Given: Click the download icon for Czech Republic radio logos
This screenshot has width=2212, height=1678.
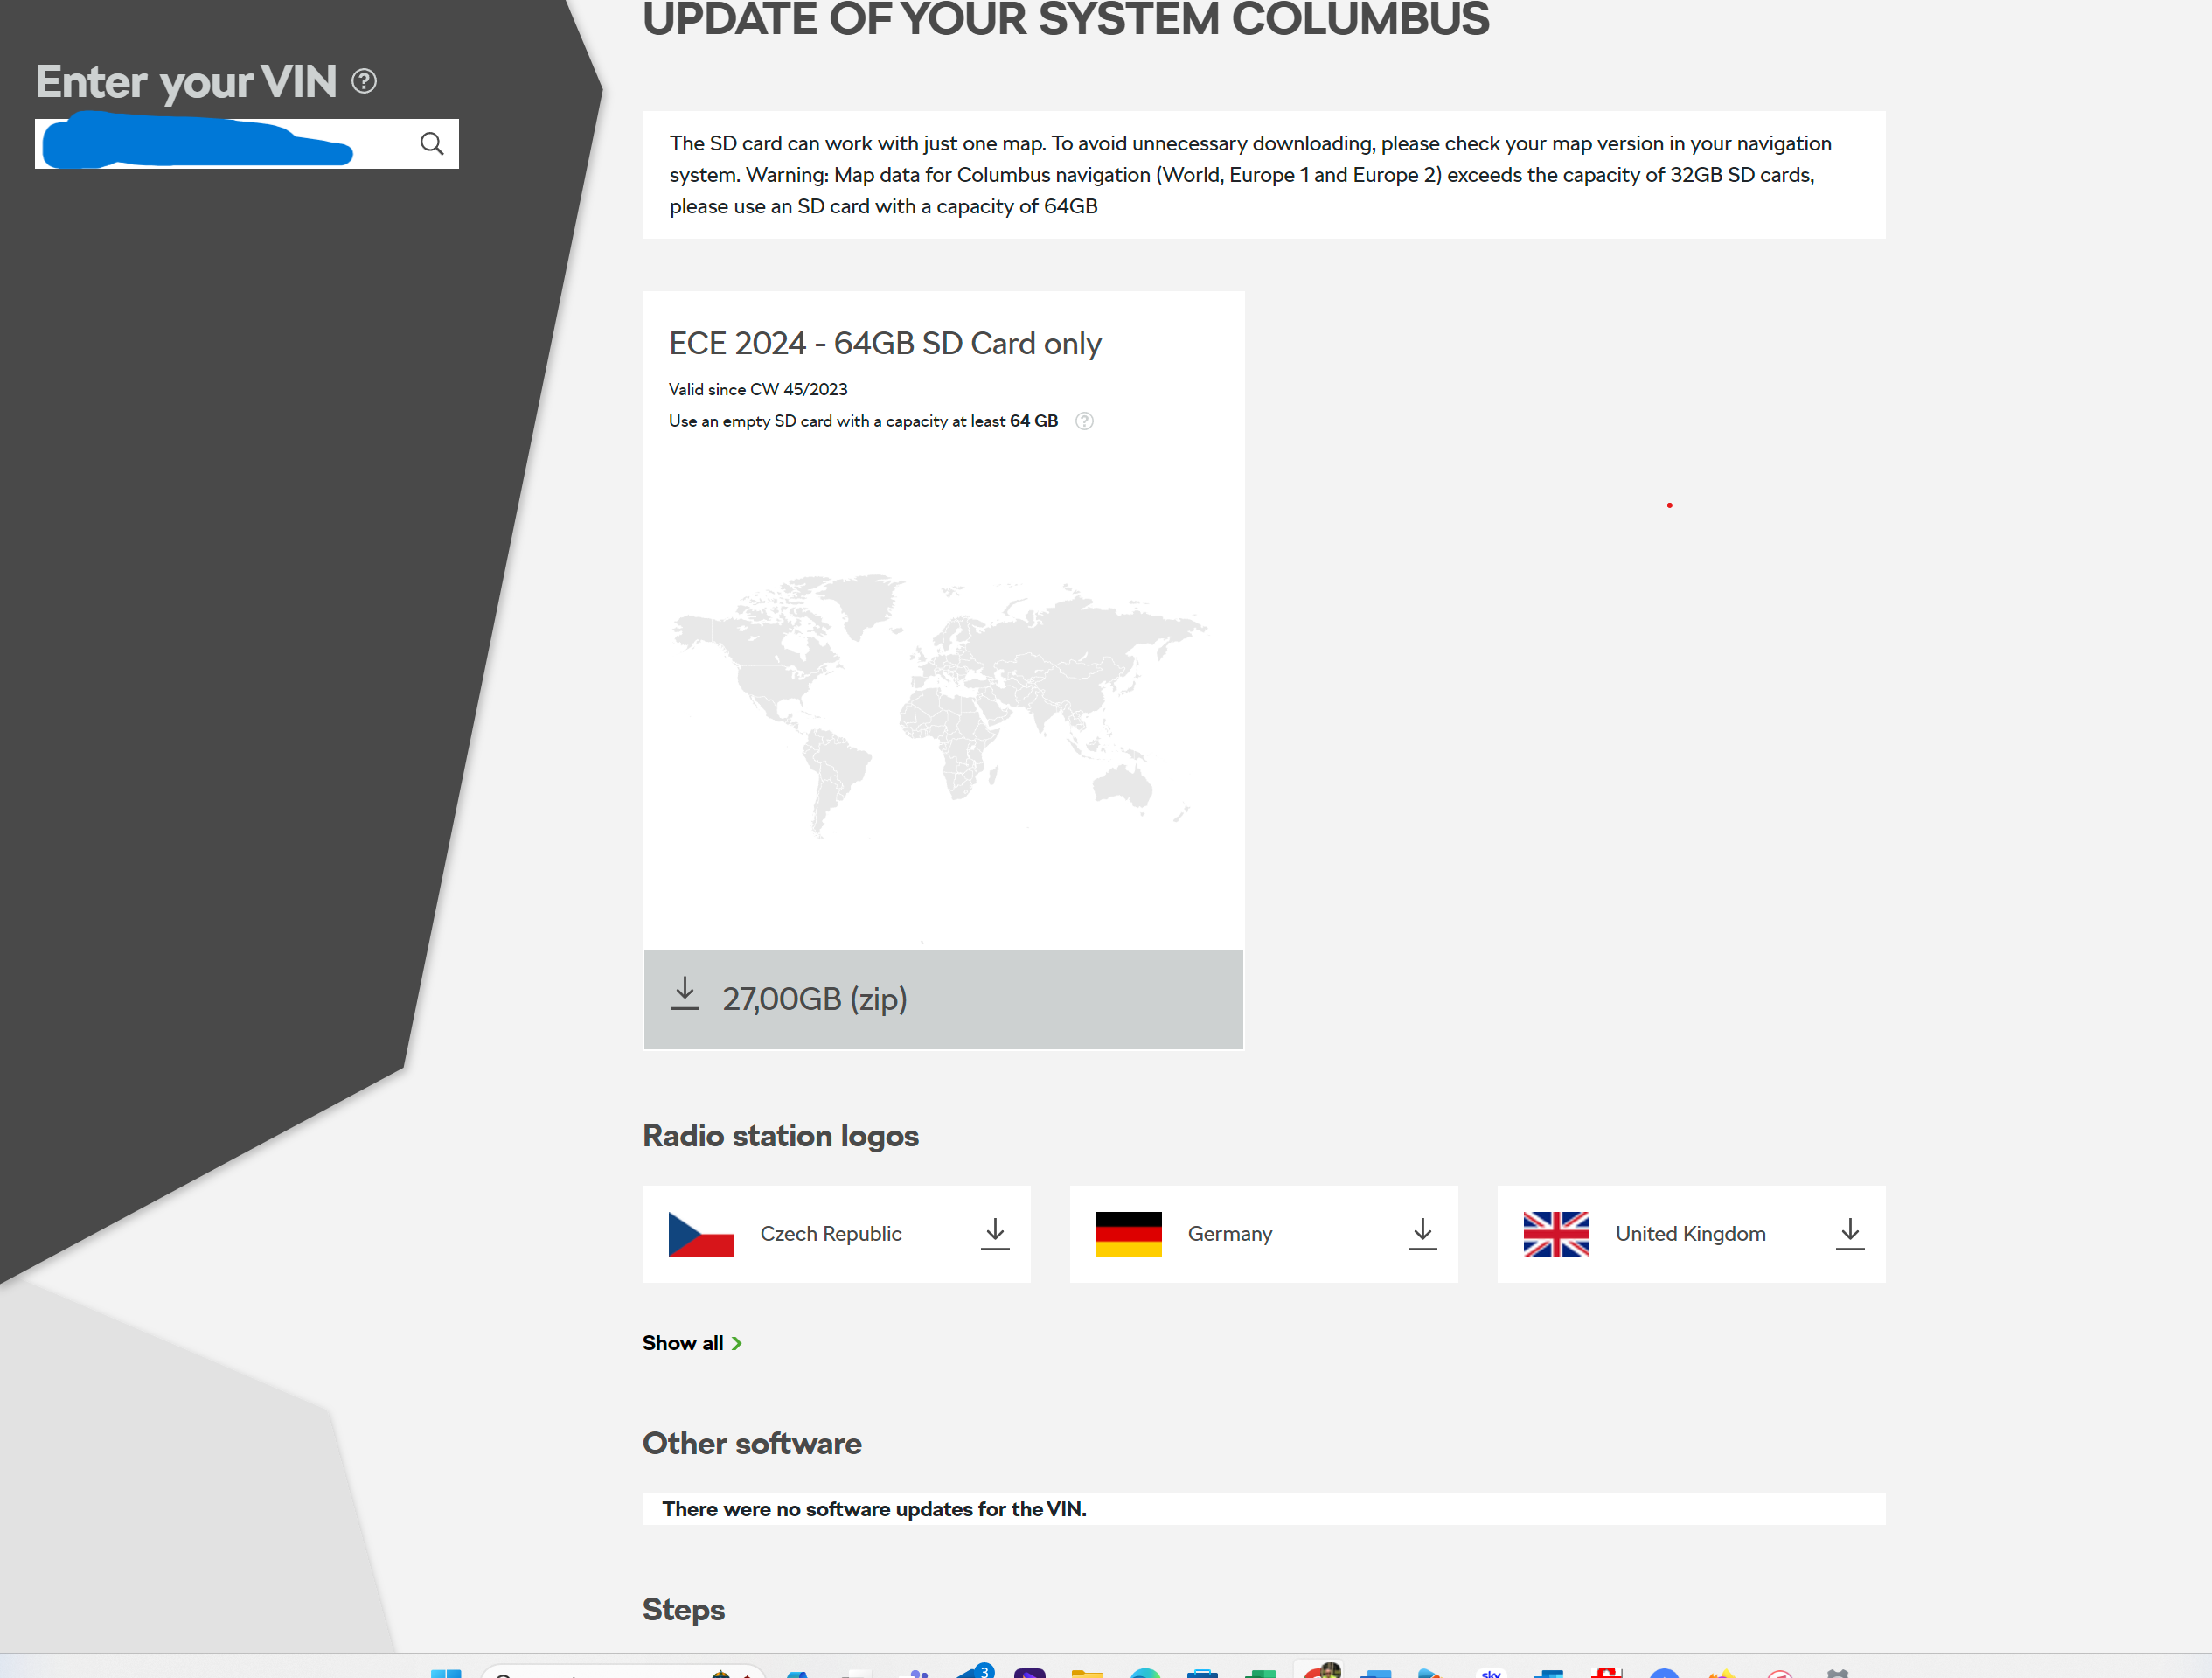Looking at the screenshot, I should point(994,1233).
